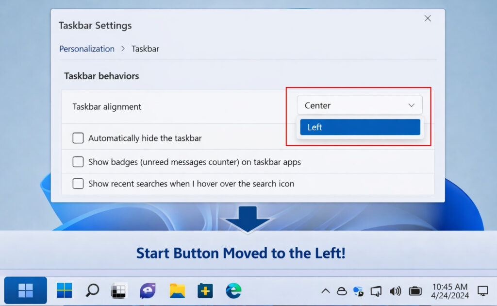This screenshot has height=306, width=497.
Task: Check the Show badges on taskbar apps box
Action: coord(78,162)
